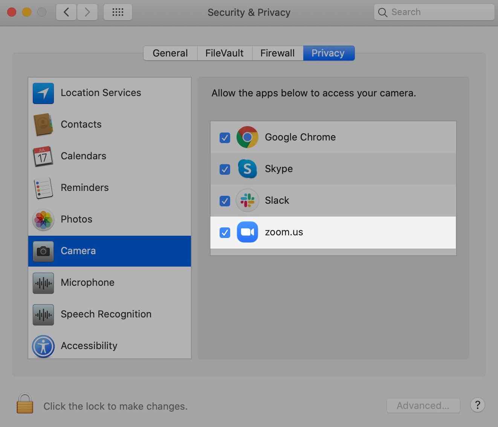Open the Firewall tab
This screenshot has width=498, height=427.
pos(277,53)
